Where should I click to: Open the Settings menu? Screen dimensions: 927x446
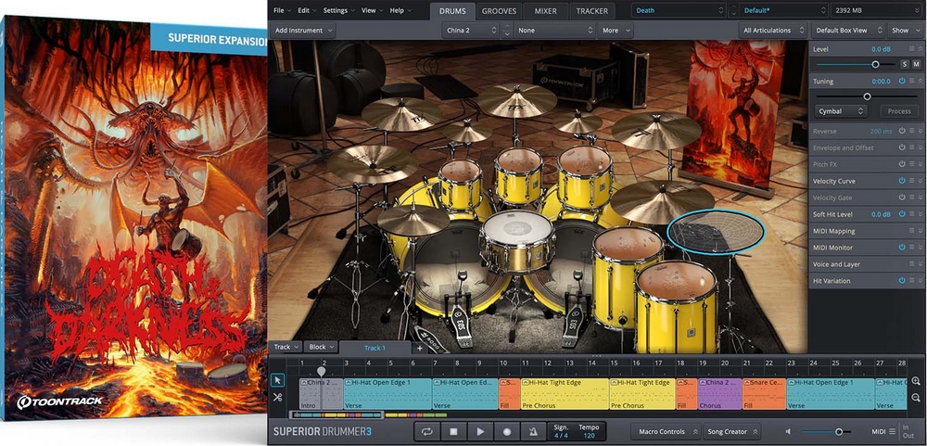point(338,10)
